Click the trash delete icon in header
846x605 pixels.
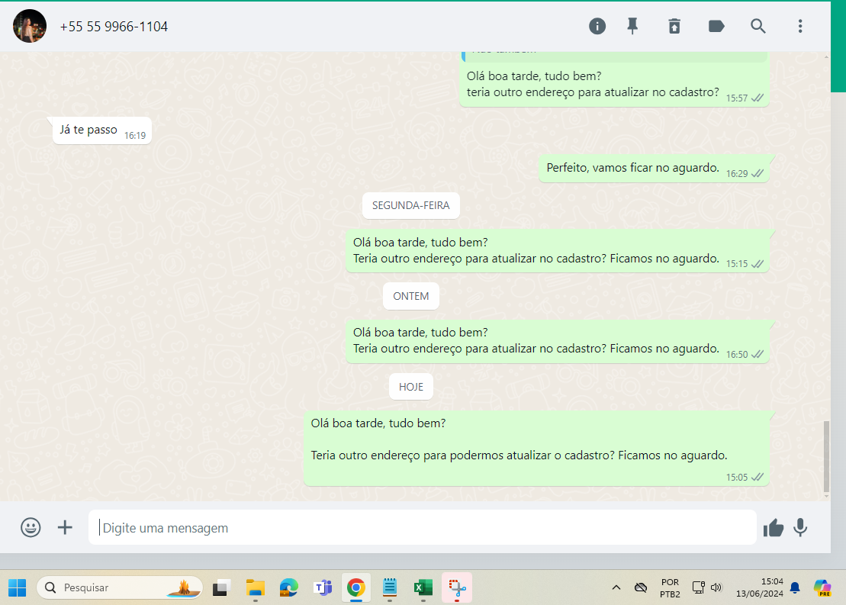pos(674,26)
